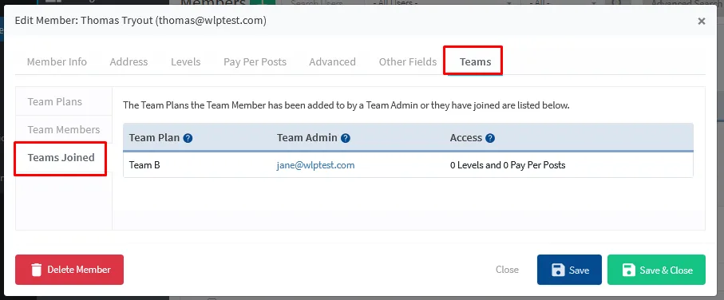Click the '0 Levels and 0 Pay Per Posts' cell
Screen dimensions: 724x300
(508, 165)
